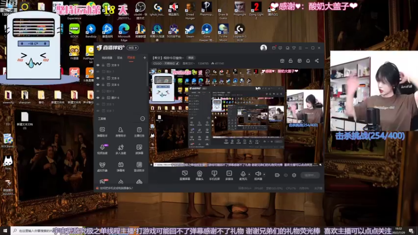
Task: Open the notification bell in stream header
Action: coord(308,61)
